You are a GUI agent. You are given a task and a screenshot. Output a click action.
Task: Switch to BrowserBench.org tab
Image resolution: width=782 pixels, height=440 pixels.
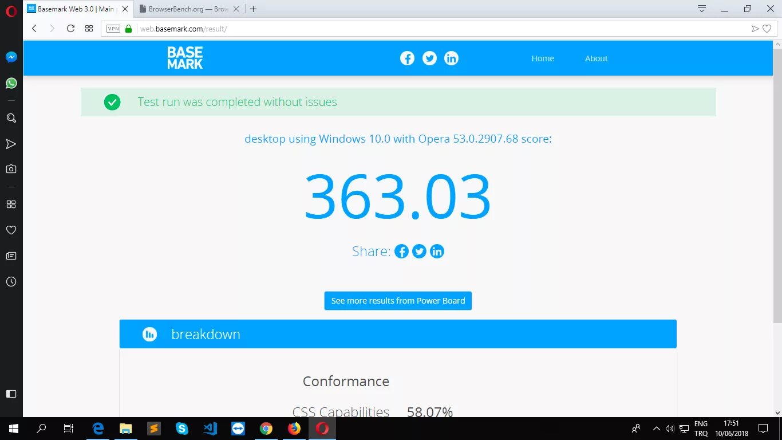[x=189, y=9]
